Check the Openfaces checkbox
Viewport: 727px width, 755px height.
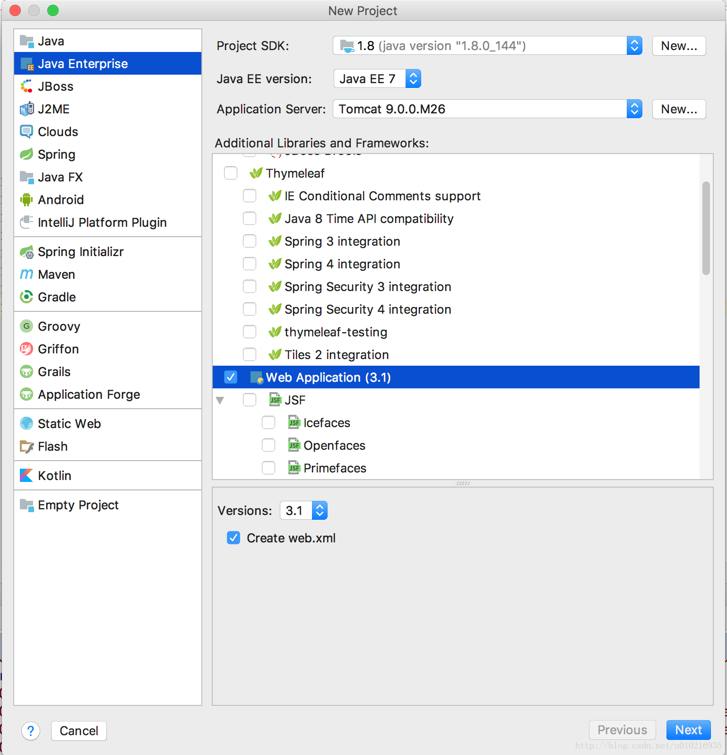(268, 446)
